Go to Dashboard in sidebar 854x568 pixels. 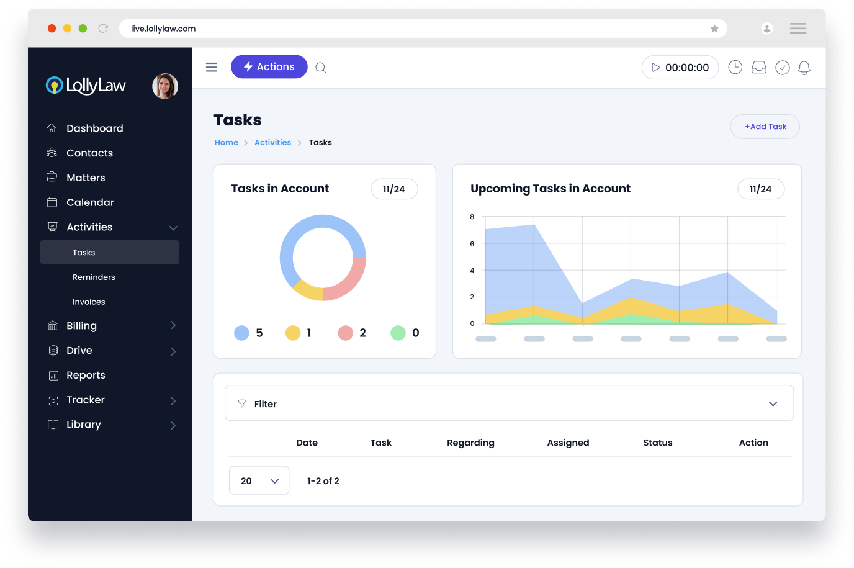[x=94, y=128]
